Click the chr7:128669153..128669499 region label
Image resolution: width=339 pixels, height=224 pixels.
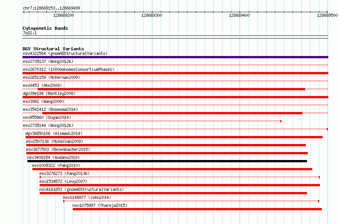pyautogui.click(x=51, y=8)
